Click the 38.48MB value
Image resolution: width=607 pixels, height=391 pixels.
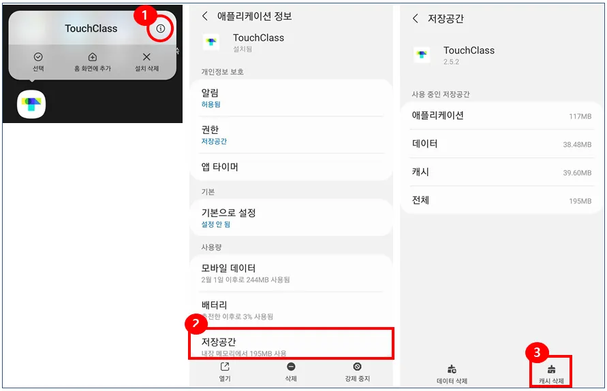(x=577, y=144)
